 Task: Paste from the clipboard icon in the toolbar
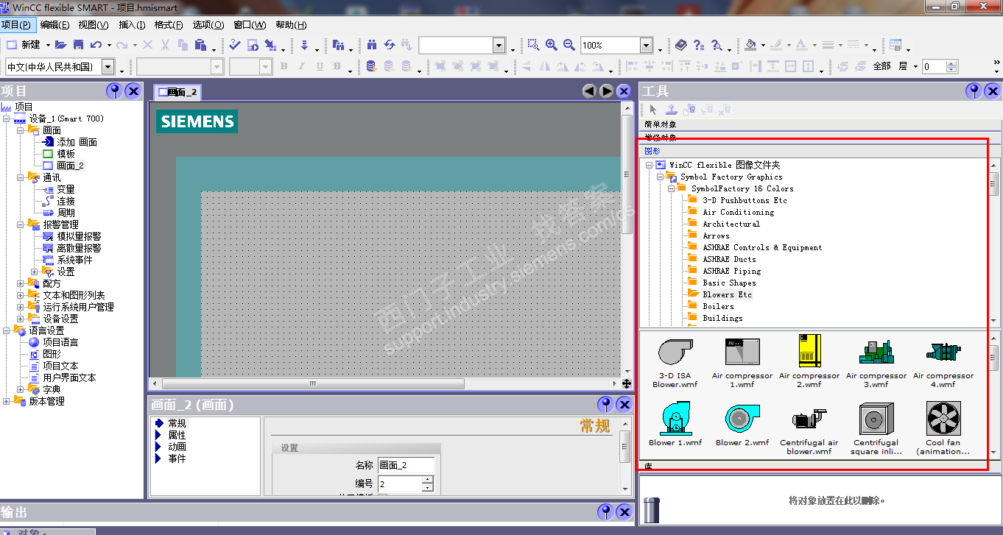200,45
